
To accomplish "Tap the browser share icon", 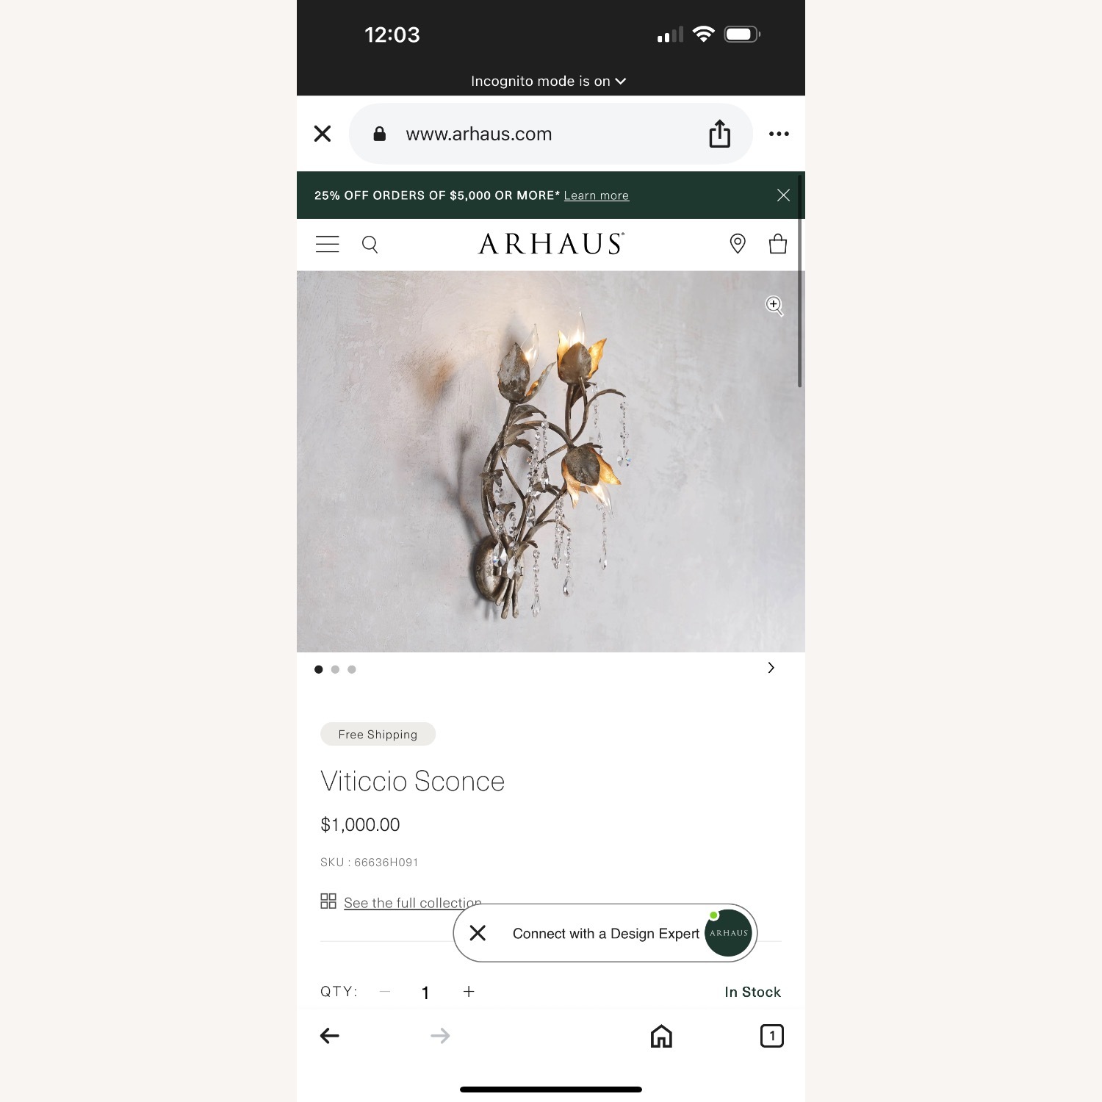I will pyautogui.click(x=720, y=134).
